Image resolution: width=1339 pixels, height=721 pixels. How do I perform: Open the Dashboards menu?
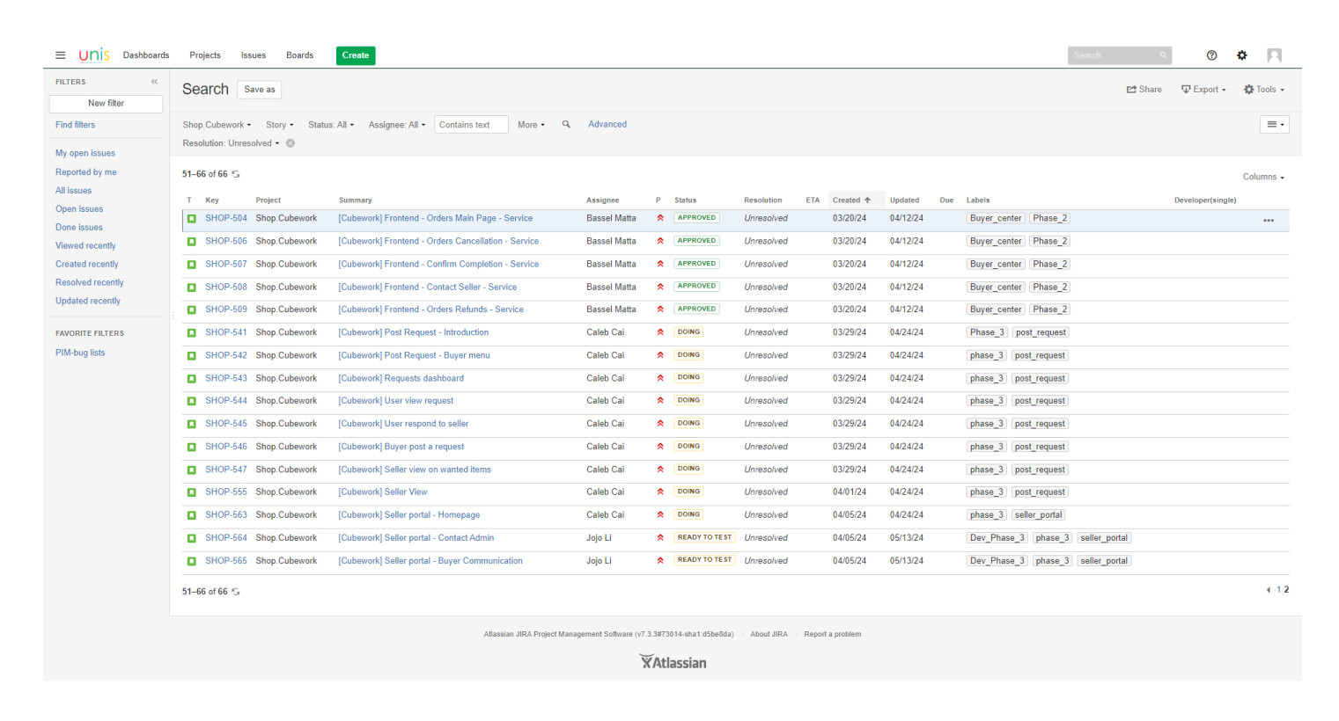pos(146,55)
